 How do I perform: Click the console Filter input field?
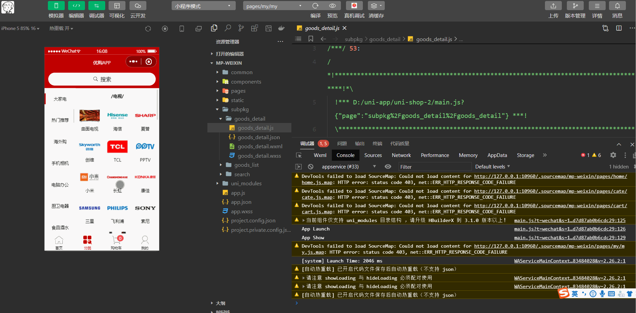point(434,167)
